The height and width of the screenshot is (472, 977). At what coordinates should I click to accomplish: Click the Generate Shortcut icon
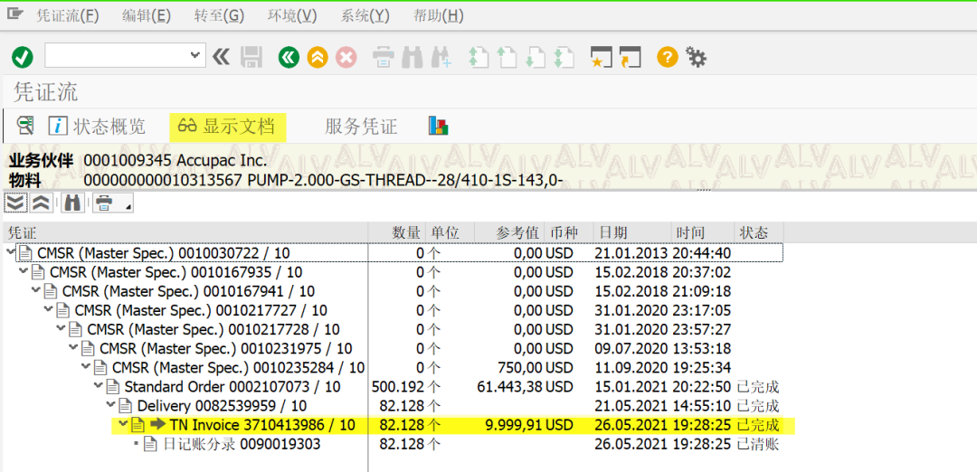coord(631,58)
